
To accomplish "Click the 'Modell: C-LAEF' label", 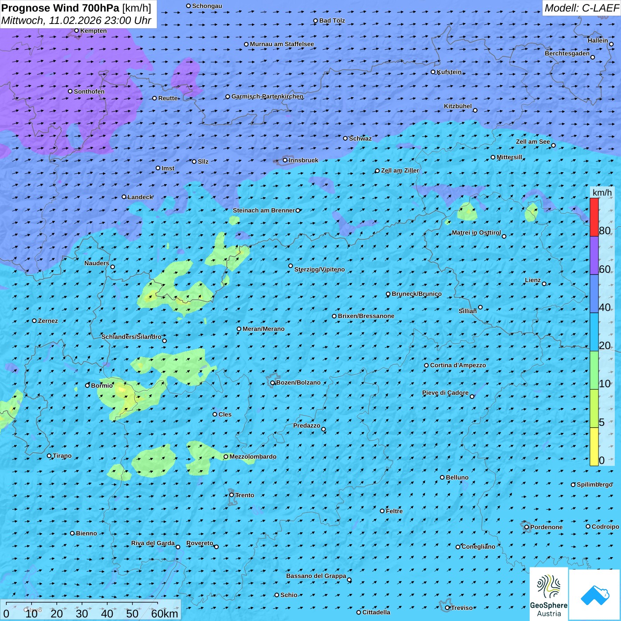I will tap(582, 8).
